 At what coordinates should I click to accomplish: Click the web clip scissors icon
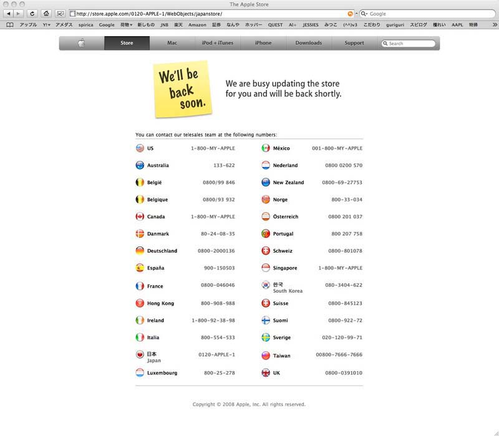pyautogui.click(x=60, y=14)
